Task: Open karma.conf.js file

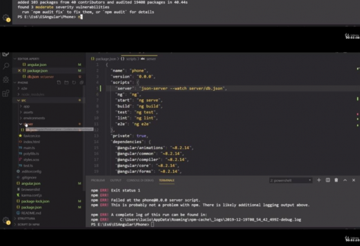Action: click(x=31, y=196)
